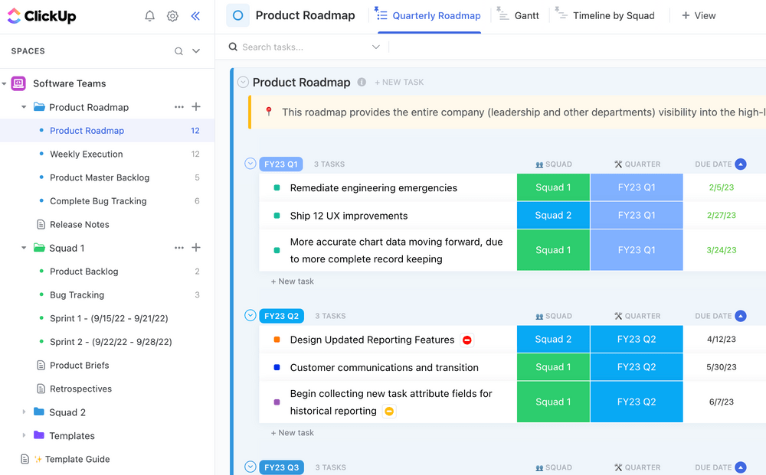Toggle status of Remediate engineering emergencies
Viewport: 766px width, 475px height.
(277, 187)
